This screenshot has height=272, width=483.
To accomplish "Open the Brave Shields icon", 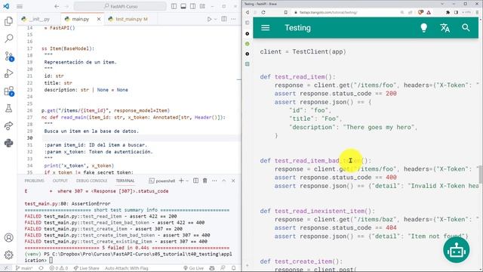I will pyautogui.click(x=420, y=12).
